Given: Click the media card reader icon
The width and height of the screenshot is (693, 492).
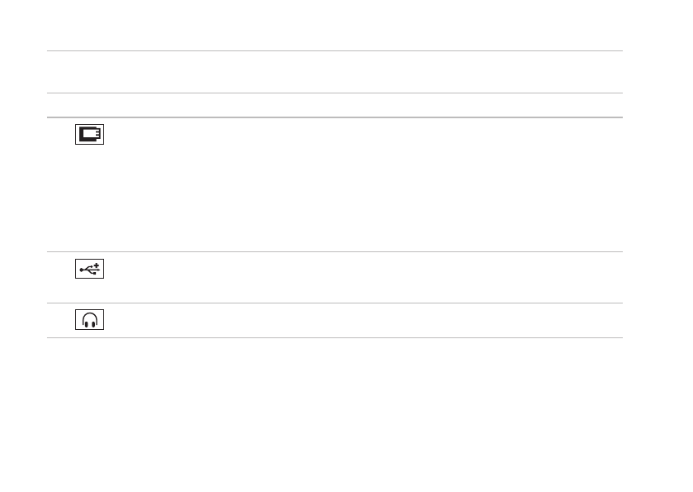Looking at the screenshot, I should [x=91, y=135].
